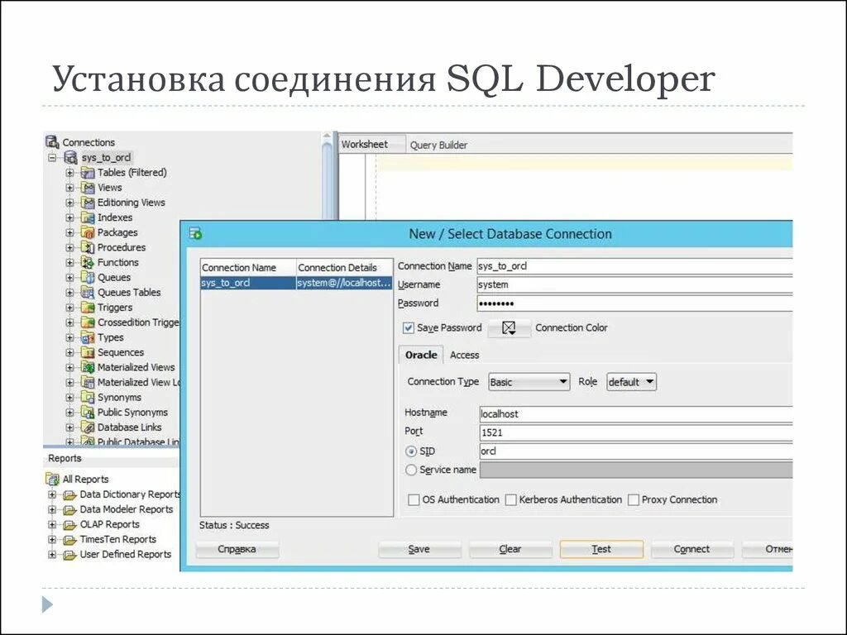The image size is (847, 635).
Task: Click the Password input field
Action: pyautogui.click(x=634, y=303)
